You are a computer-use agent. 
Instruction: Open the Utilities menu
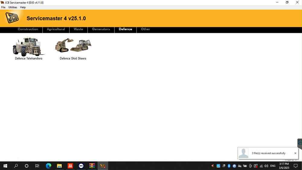click(x=13, y=7)
